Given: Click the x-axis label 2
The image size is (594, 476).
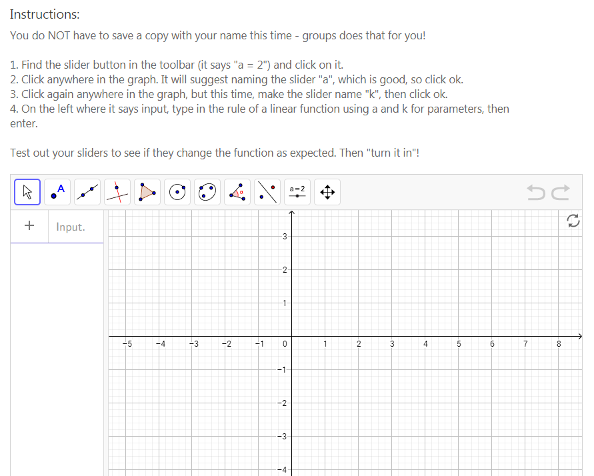Looking at the screenshot, I should [359, 344].
